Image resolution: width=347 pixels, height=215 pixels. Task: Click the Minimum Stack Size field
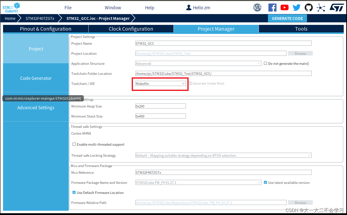pos(161,116)
